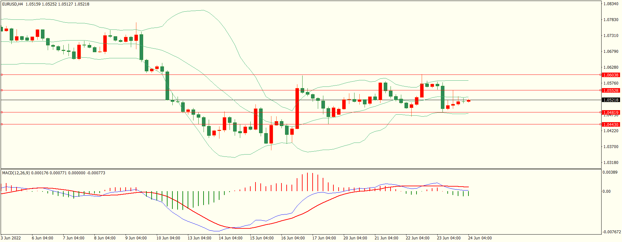Viewport: 622px width, 242px height.
Task: Click the black 1.05218 current price label
Action: pos(611,100)
